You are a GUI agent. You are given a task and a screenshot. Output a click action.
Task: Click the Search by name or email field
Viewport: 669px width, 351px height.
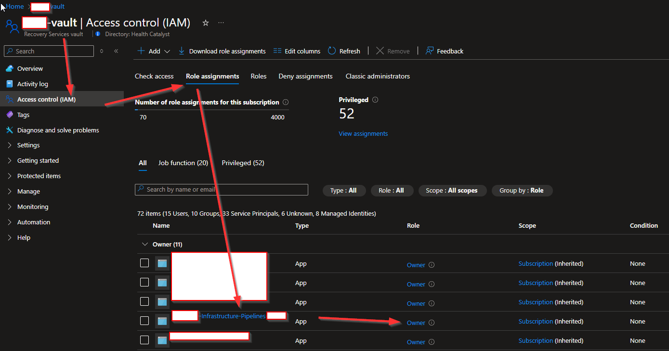click(222, 189)
